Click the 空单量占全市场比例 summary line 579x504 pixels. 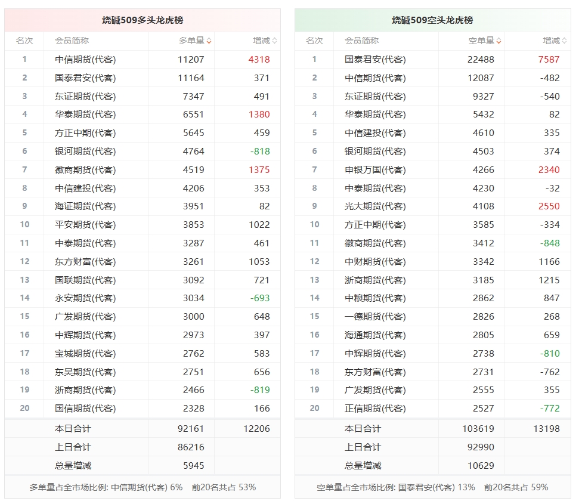[432, 487]
